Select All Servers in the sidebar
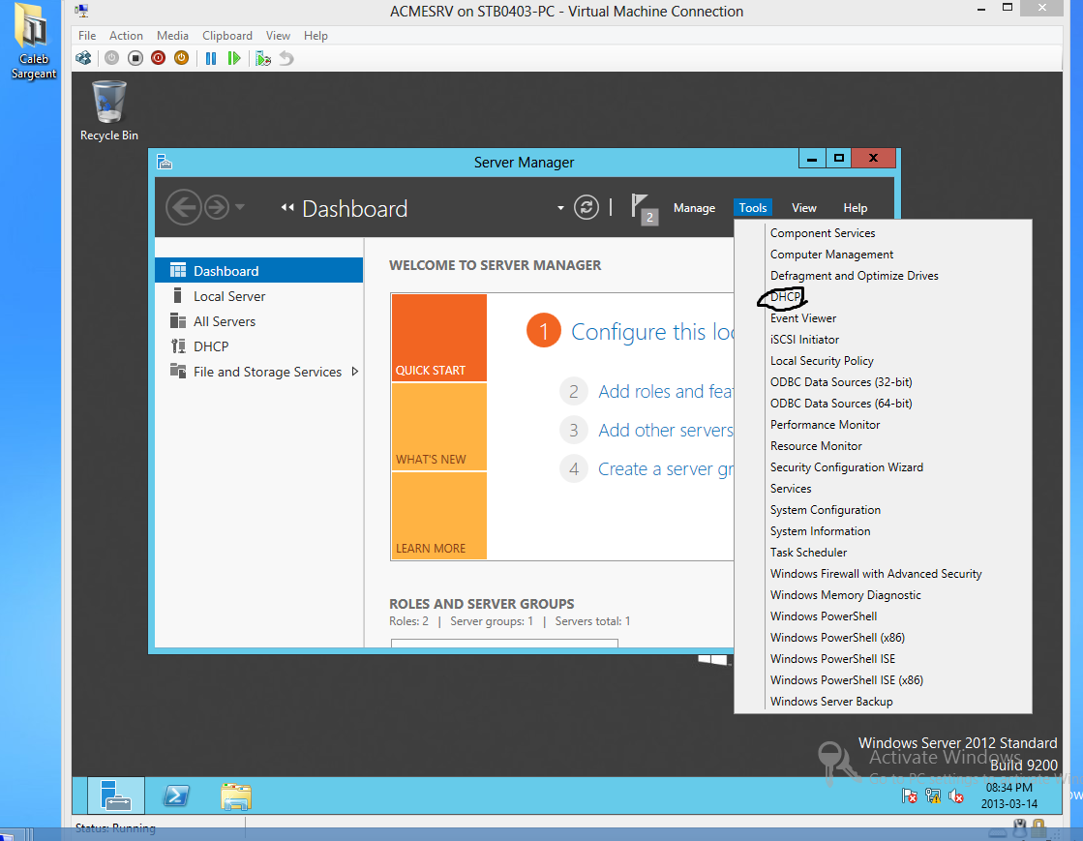This screenshot has width=1083, height=841. pyautogui.click(x=259, y=321)
